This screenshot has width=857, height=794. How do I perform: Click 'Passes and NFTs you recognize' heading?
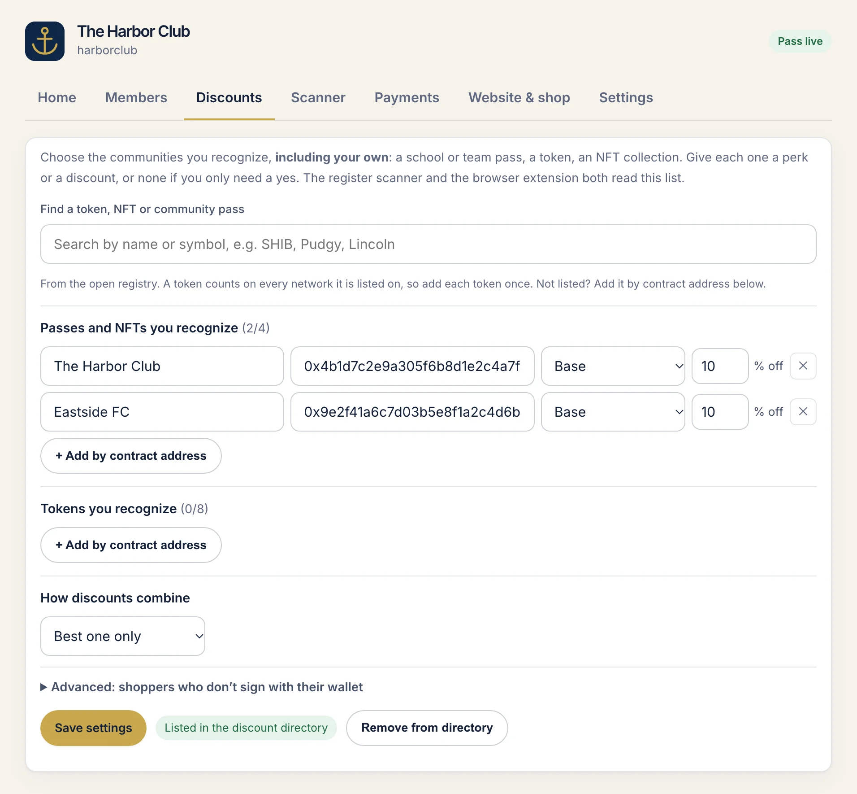pyautogui.click(x=139, y=328)
